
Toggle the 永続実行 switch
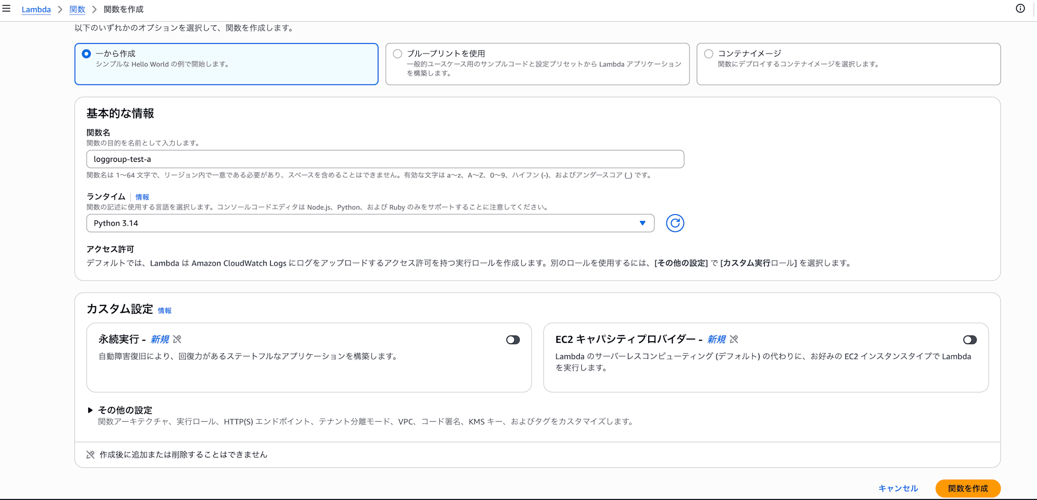coord(513,340)
